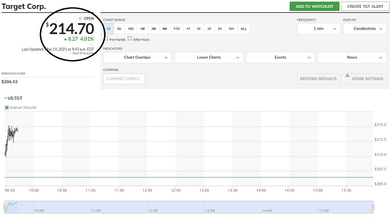The height and width of the screenshot is (220, 391).
Task: Expand the News dropdown
Action: [352, 57]
